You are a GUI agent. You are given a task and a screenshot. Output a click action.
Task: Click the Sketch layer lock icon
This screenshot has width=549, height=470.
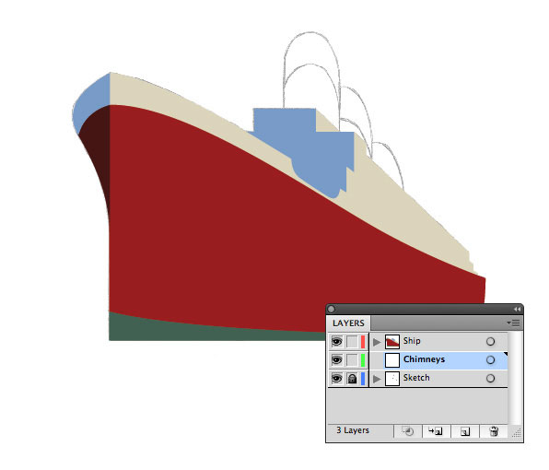click(x=352, y=379)
